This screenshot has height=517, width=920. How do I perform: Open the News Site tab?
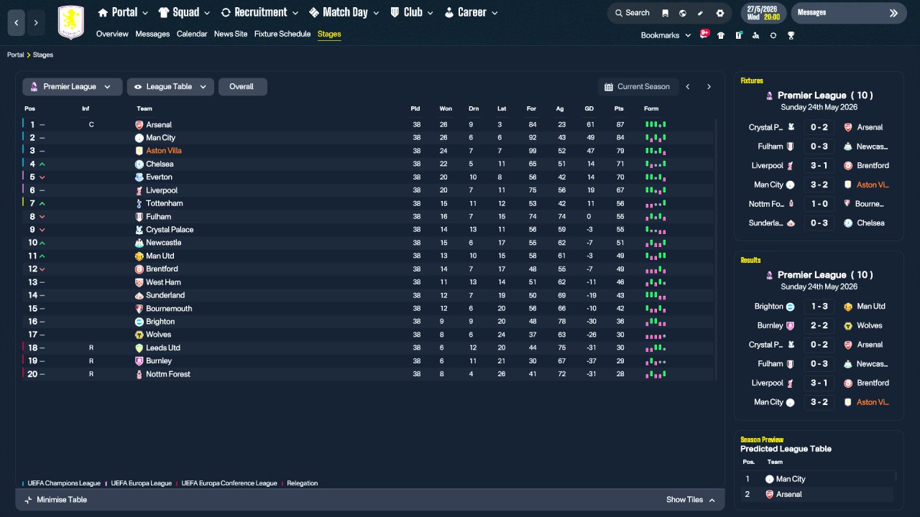point(231,34)
